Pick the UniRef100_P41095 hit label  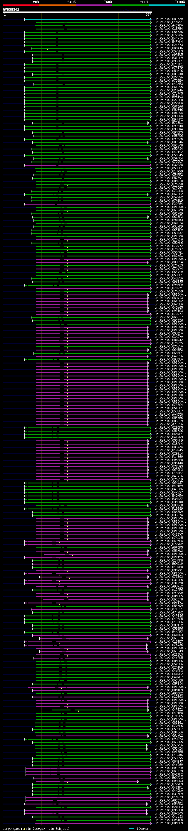pyautogui.click(x=169, y=87)
